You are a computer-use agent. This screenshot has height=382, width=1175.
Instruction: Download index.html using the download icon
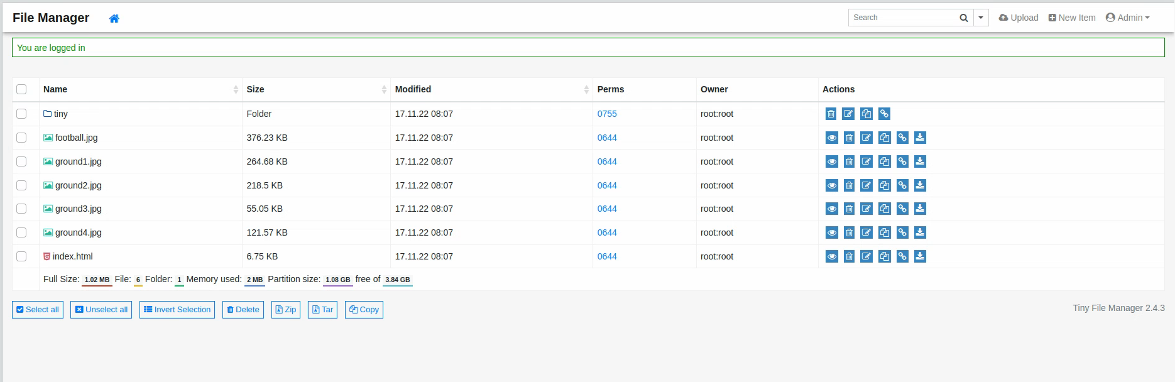(920, 256)
